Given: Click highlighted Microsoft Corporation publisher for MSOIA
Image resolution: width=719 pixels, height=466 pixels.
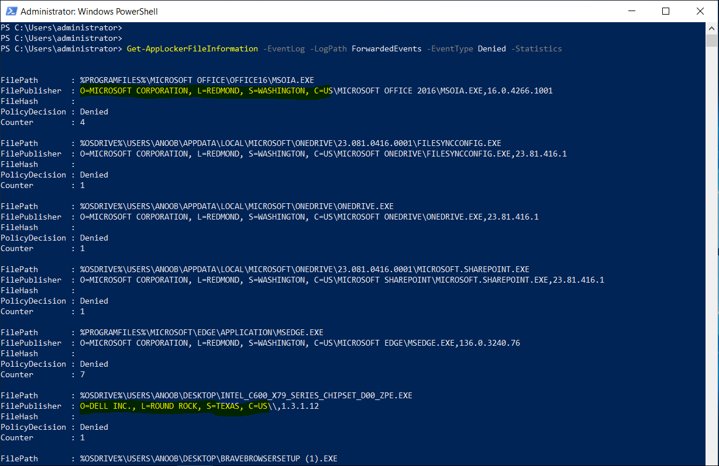Looking at the screenshot, I should [207, 91].
